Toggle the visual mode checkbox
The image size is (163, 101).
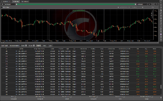[2, 7]
